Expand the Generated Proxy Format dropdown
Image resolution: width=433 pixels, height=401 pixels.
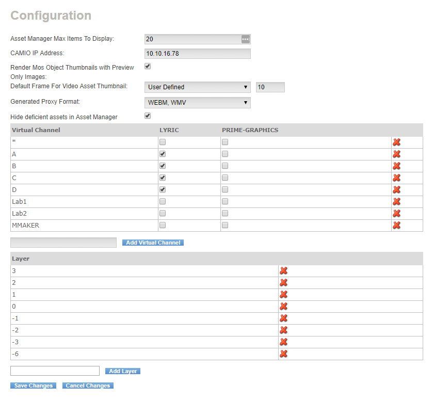click(x=198, y=103)
